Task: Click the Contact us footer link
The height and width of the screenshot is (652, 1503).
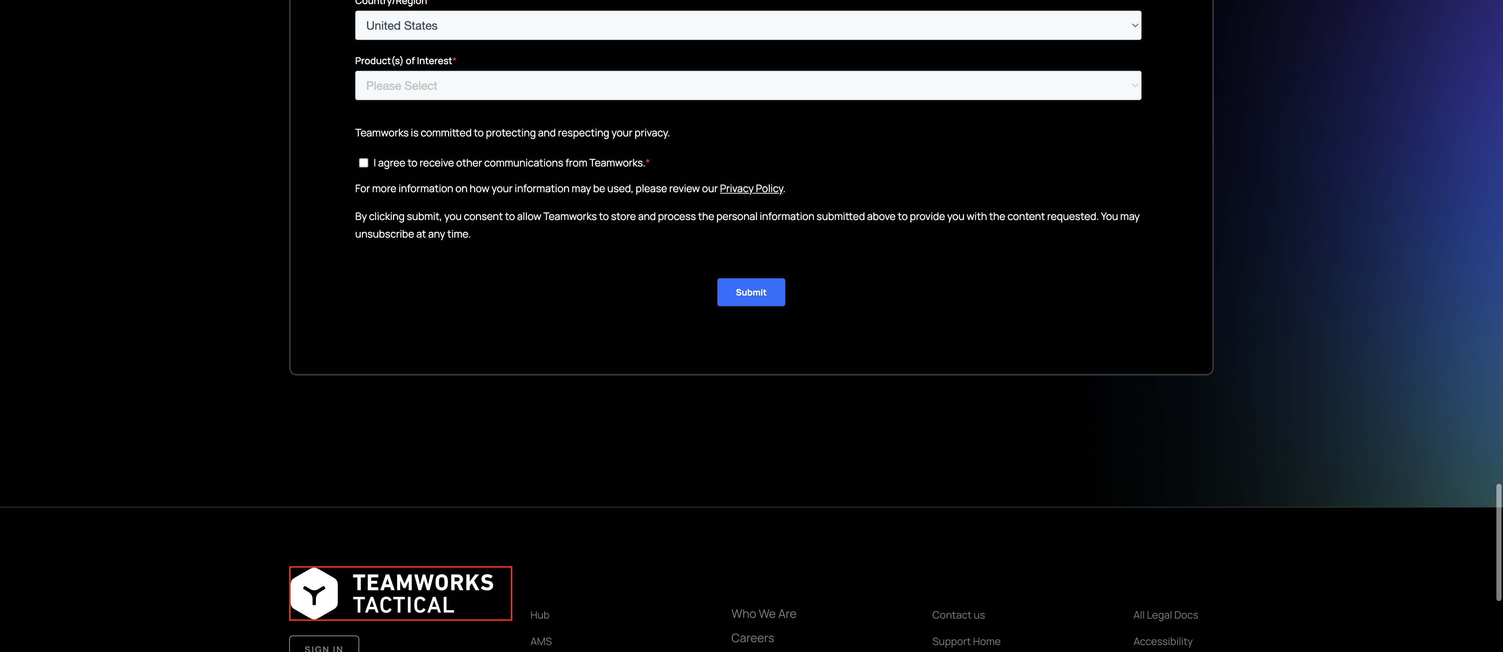Action: (x=958, y=615)
